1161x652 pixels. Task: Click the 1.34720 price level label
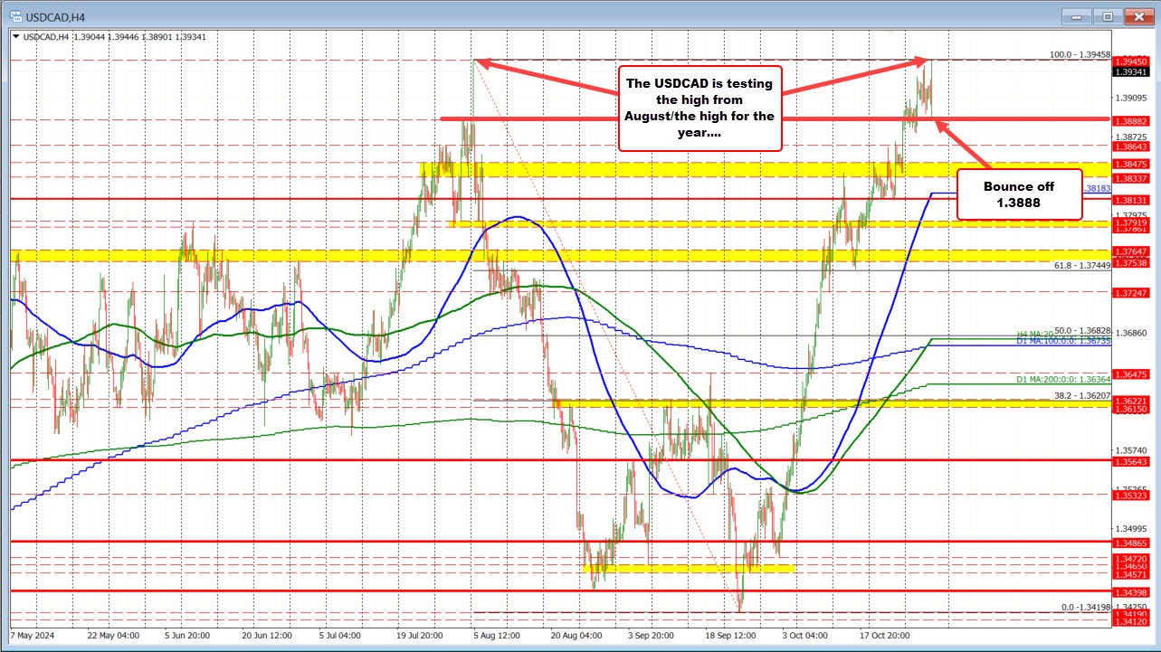tap(1130, 558)
